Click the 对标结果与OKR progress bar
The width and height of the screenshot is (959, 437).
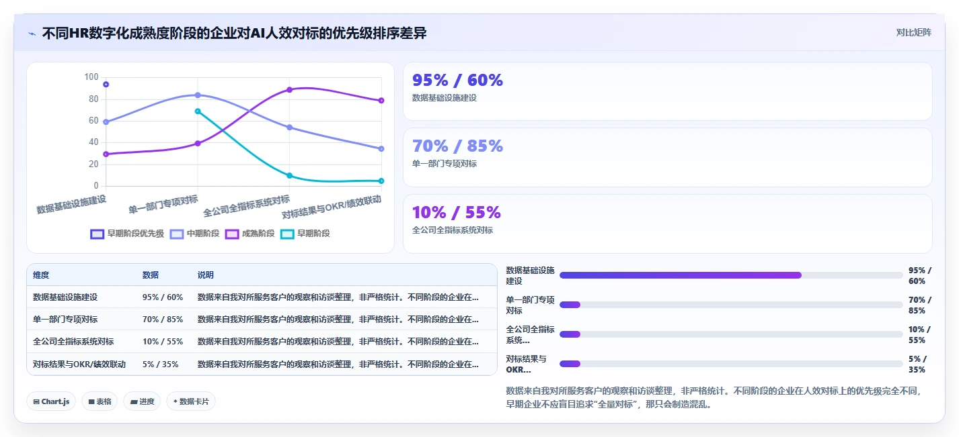click(x=731, y=364)
